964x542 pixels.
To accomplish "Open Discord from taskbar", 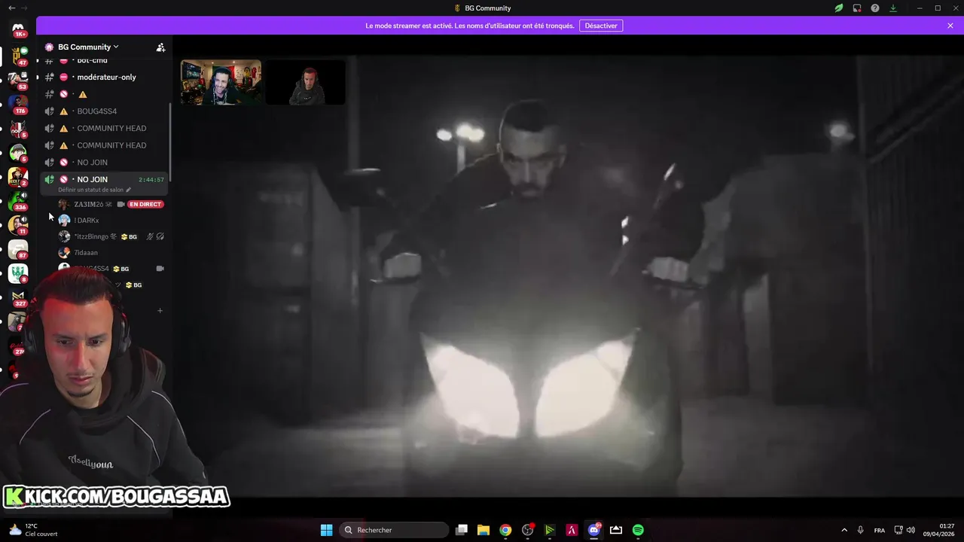I will (x=594, y=530).
